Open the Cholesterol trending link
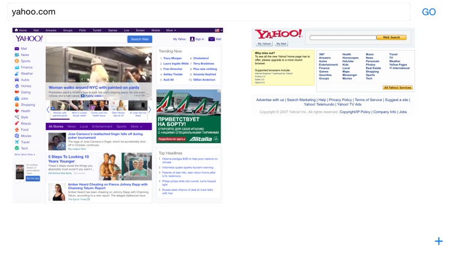Viewport: 451px width, 254px height. [x=201, y=58]
